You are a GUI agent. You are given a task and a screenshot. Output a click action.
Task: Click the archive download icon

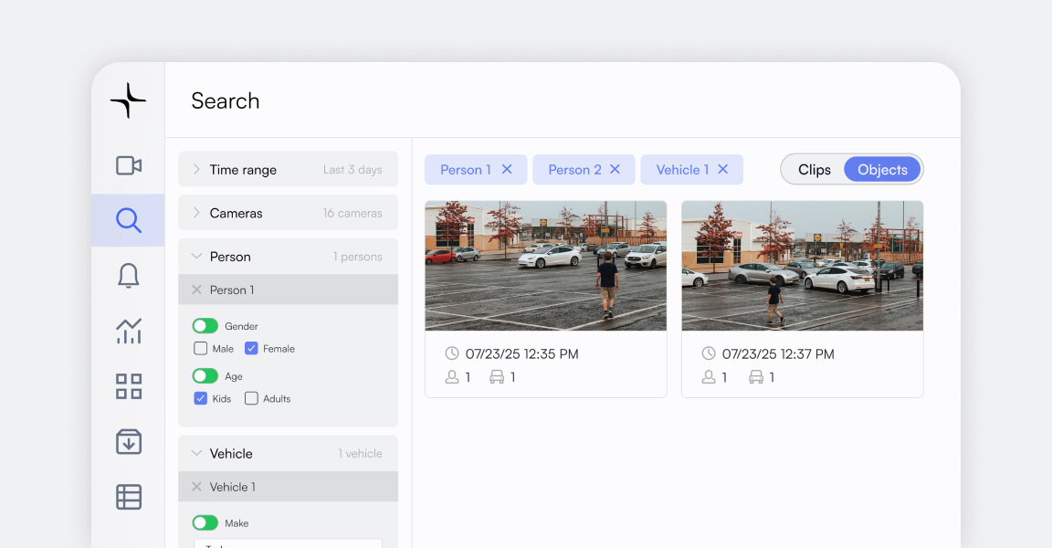129,441
